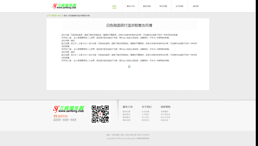Open the 免费量房 footer link
The height and width of the screenshot is (146, 258).
[x=164, y=111]
